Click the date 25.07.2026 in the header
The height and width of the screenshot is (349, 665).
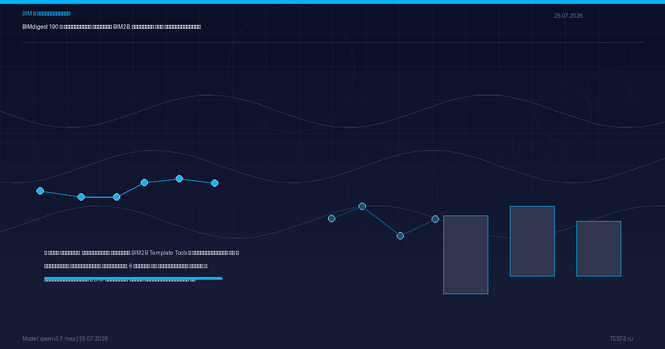(568, 16)
